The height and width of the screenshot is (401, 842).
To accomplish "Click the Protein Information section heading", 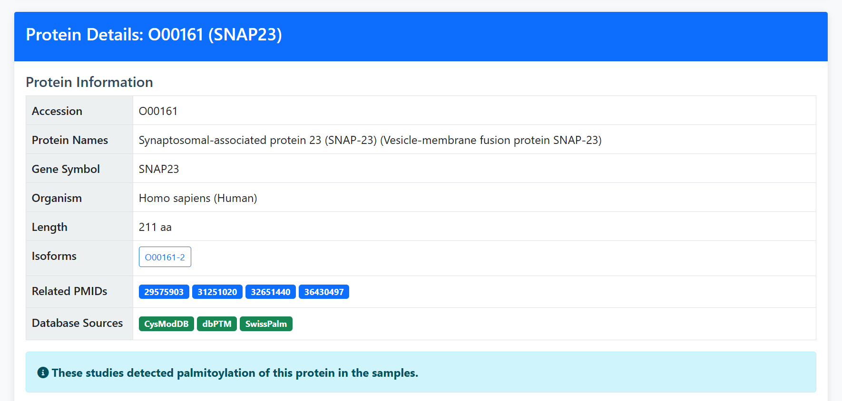I will click(89, 82).
